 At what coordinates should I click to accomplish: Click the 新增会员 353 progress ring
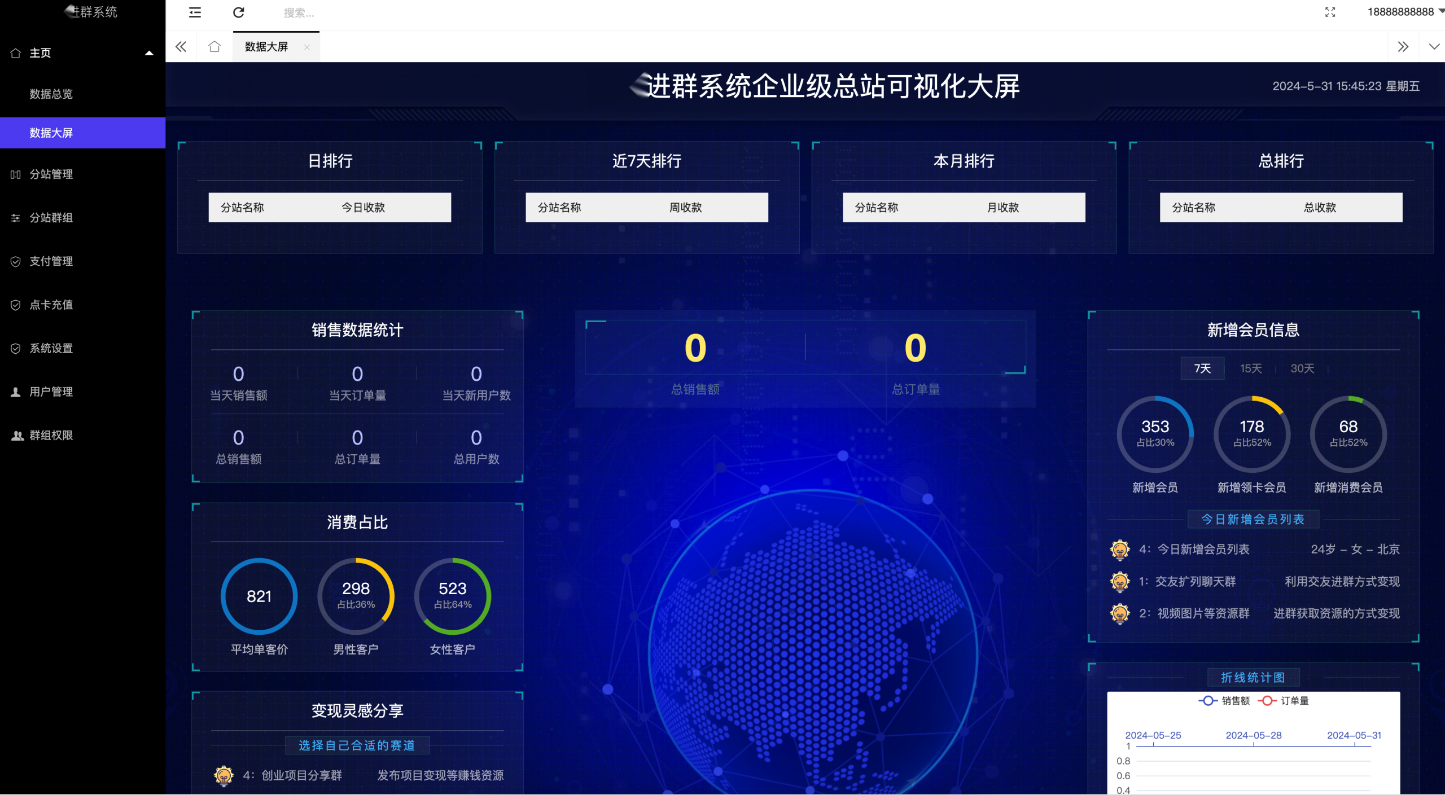pyautogui.click(x=1155, y=434)
